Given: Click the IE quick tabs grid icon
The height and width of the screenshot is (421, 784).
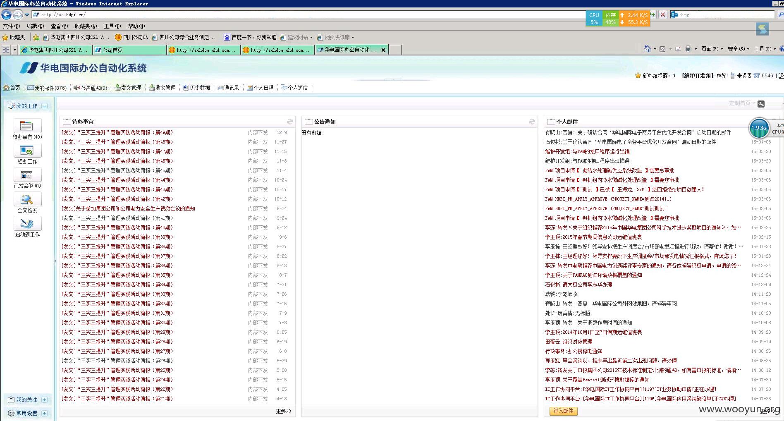Looking at the screenshot, I should (x=6, y=50).
